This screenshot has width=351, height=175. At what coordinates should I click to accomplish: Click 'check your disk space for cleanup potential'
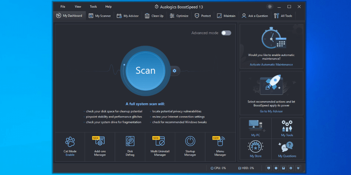coord(114,111)
